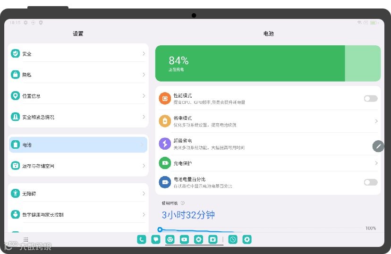Select the 电池 settings entry
391x254 pixels.
(78, 144)
